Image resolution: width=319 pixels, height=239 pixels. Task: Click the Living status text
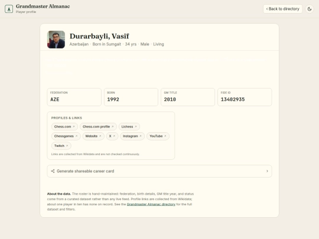coord(158,44)
